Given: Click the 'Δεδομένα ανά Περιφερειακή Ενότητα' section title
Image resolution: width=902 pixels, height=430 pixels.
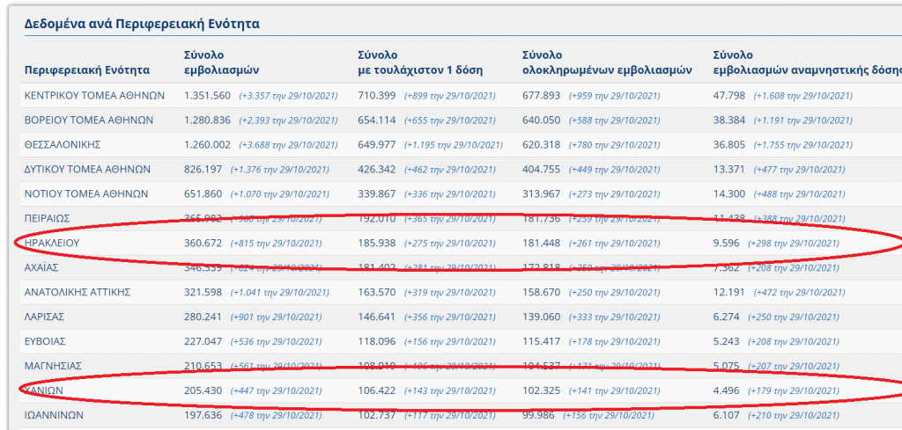Looking at the screenshot, I should (142, 24).
